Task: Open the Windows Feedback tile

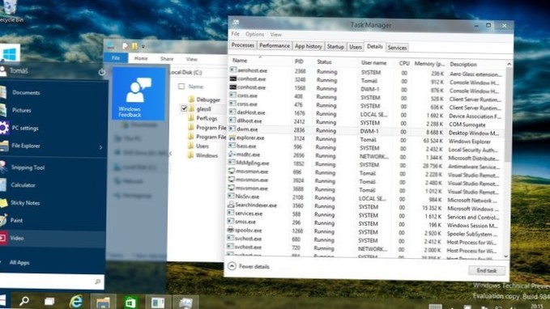Action: click(x=139, y=94)
